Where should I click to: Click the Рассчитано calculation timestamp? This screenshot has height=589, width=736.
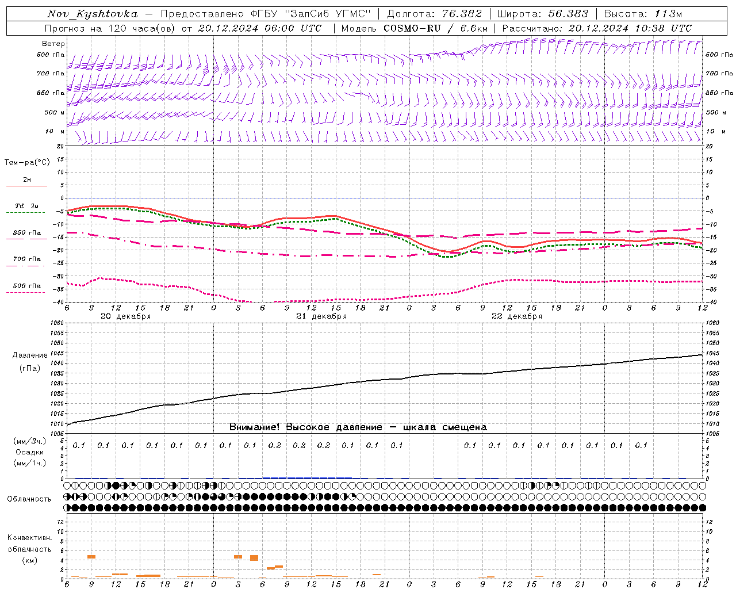pos(597,28)
